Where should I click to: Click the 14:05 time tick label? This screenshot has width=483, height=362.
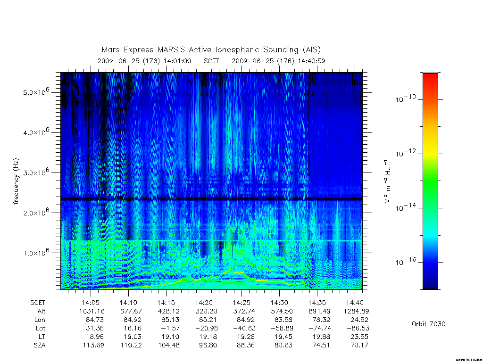(x=91, y=303)
